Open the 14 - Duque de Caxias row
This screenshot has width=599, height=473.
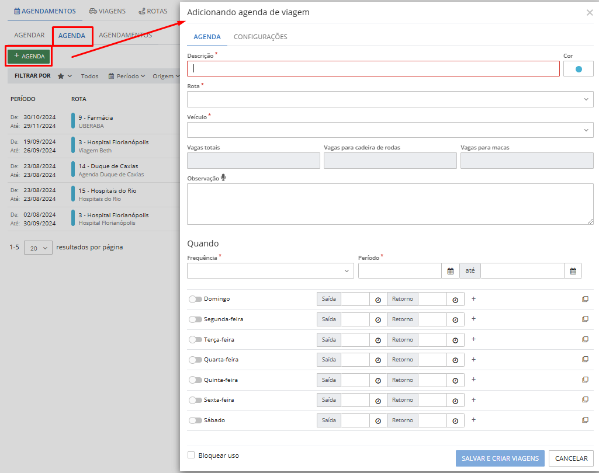coord(94,171)
